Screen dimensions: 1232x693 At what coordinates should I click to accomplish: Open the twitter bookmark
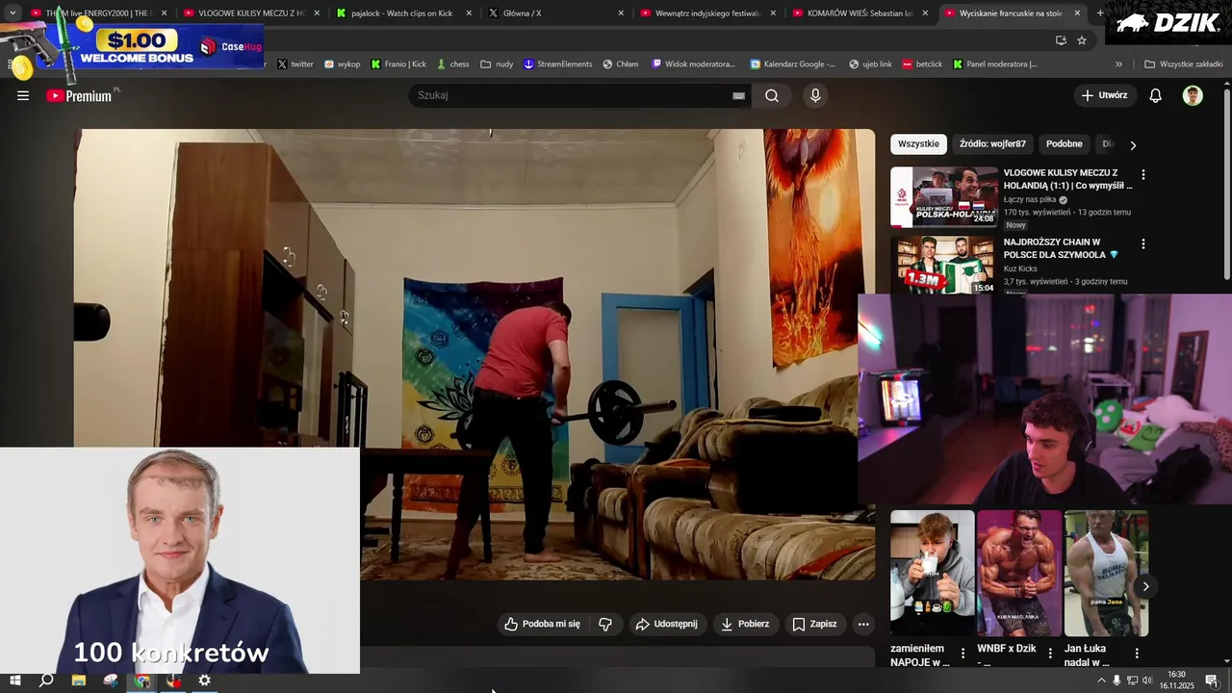[295, 64]
